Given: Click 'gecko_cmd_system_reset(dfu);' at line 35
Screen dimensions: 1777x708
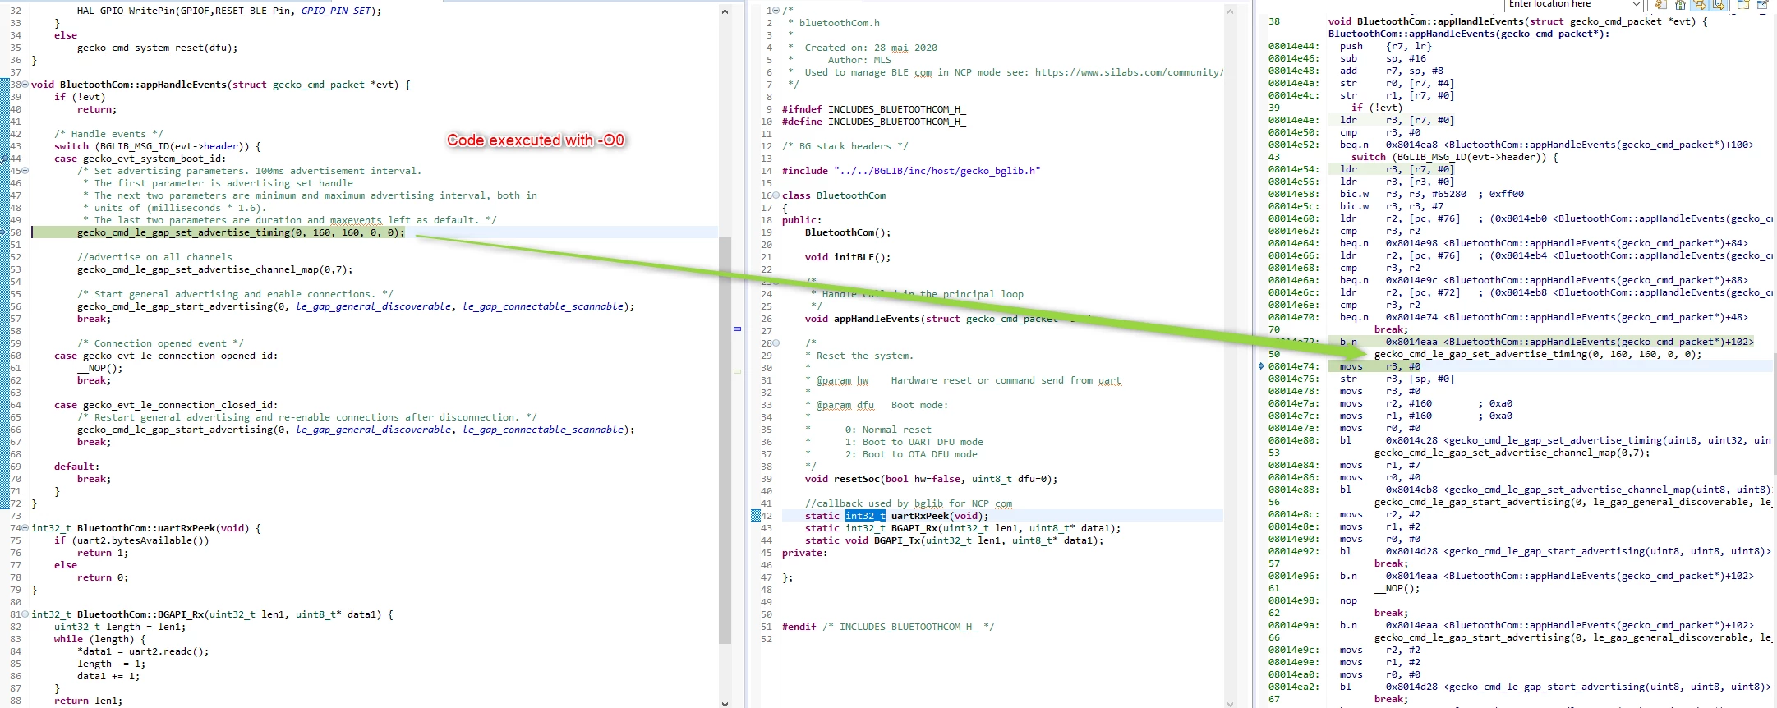Looking at the screenshot, I should (x=157, y=48).
